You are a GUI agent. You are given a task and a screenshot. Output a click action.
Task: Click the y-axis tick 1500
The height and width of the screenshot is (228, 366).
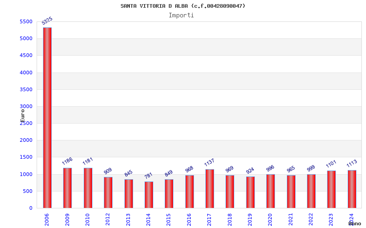26,157
